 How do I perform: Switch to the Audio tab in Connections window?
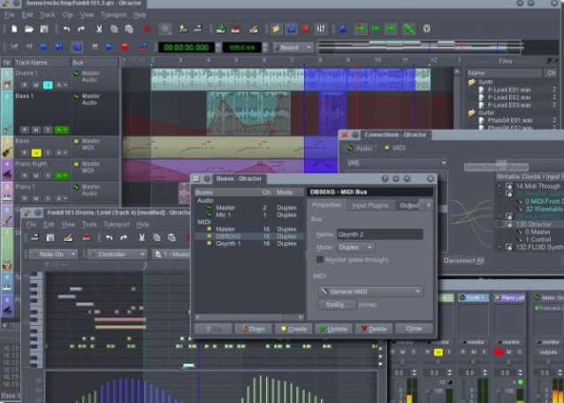[359, 148]
